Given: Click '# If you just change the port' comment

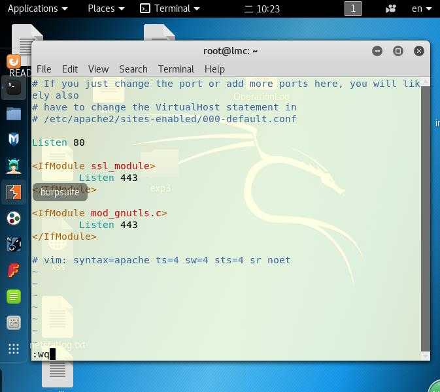Looking at the screenshot, I should [x=226, y=90].
